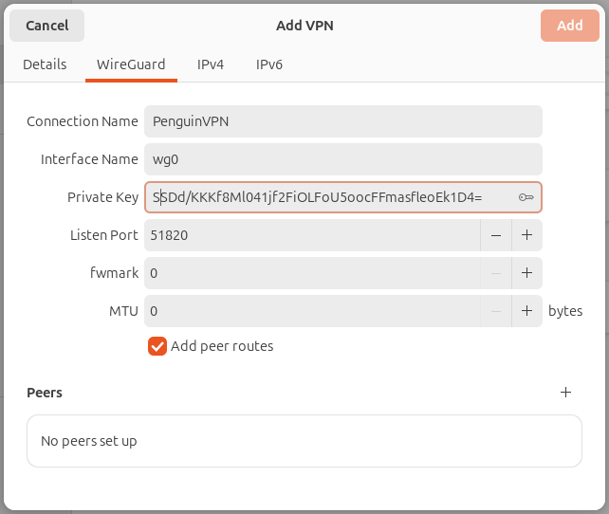Select the WireGuard tab
Image resolution: width=609 pixels, height=514 pixels.
click(131, 64)
